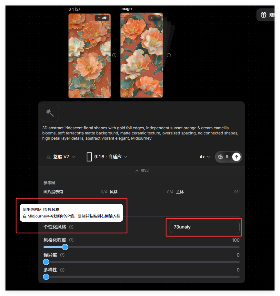
Task: Click the credits coin icon showing 9
Action: coord(221,157)
